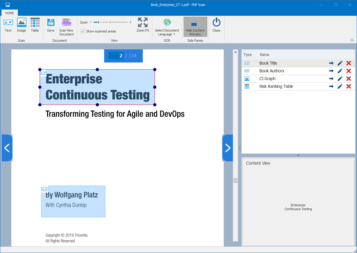Go to the next page
357x253 pixels.
(228, 148)
